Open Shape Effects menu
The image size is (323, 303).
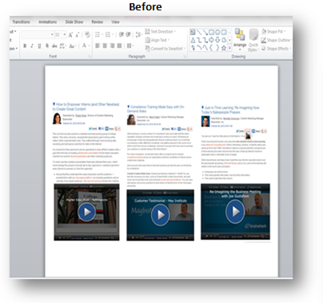click(276, 49)
